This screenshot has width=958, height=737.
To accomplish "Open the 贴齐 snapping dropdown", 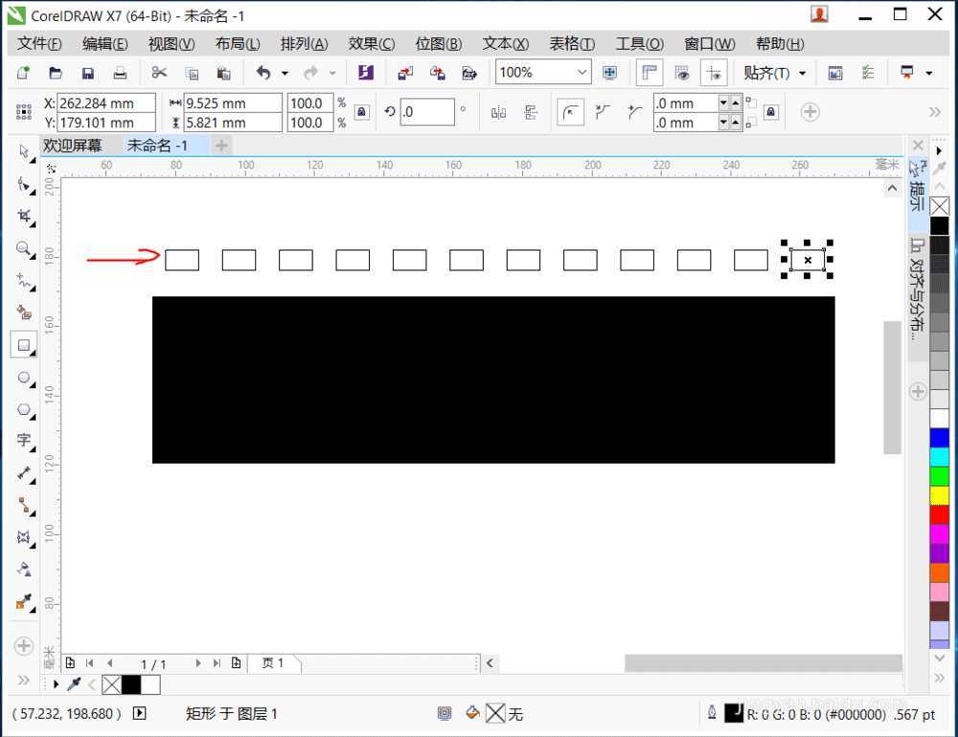I will click(803, 73).
